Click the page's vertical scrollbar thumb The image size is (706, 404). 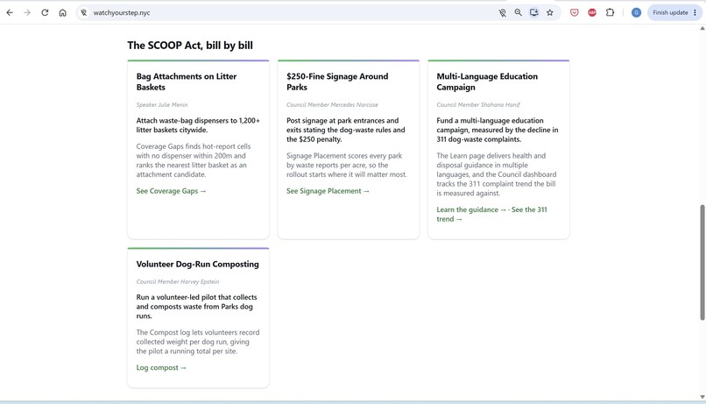(x=702, y=263)
